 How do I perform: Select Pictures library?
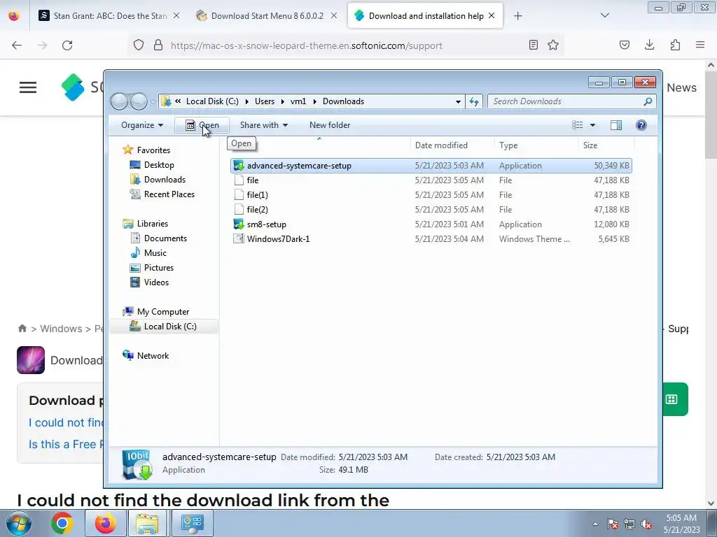pos(159,268)
